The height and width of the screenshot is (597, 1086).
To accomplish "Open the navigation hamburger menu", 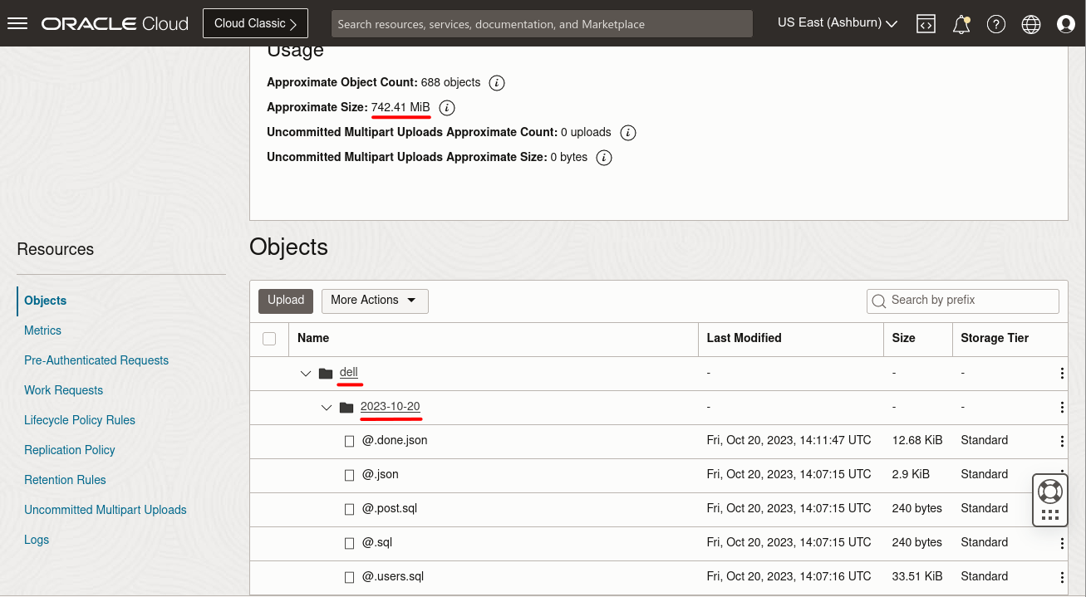I will click(17, 23).
